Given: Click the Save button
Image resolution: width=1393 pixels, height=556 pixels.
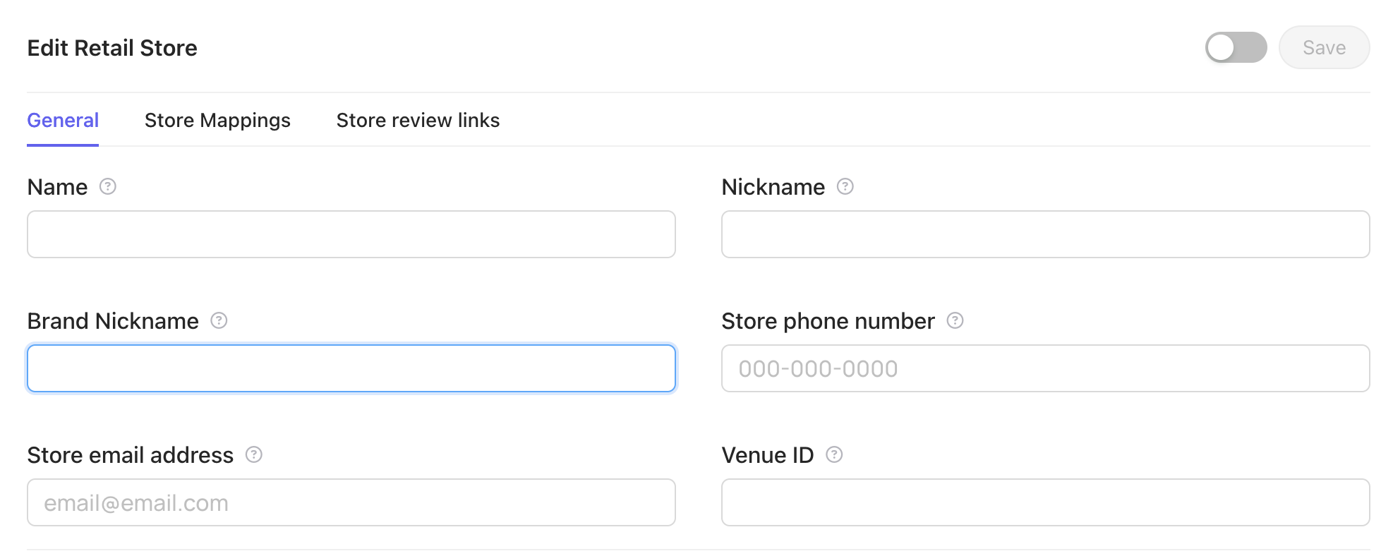Looking at the screenshot, I should 1324,47.
